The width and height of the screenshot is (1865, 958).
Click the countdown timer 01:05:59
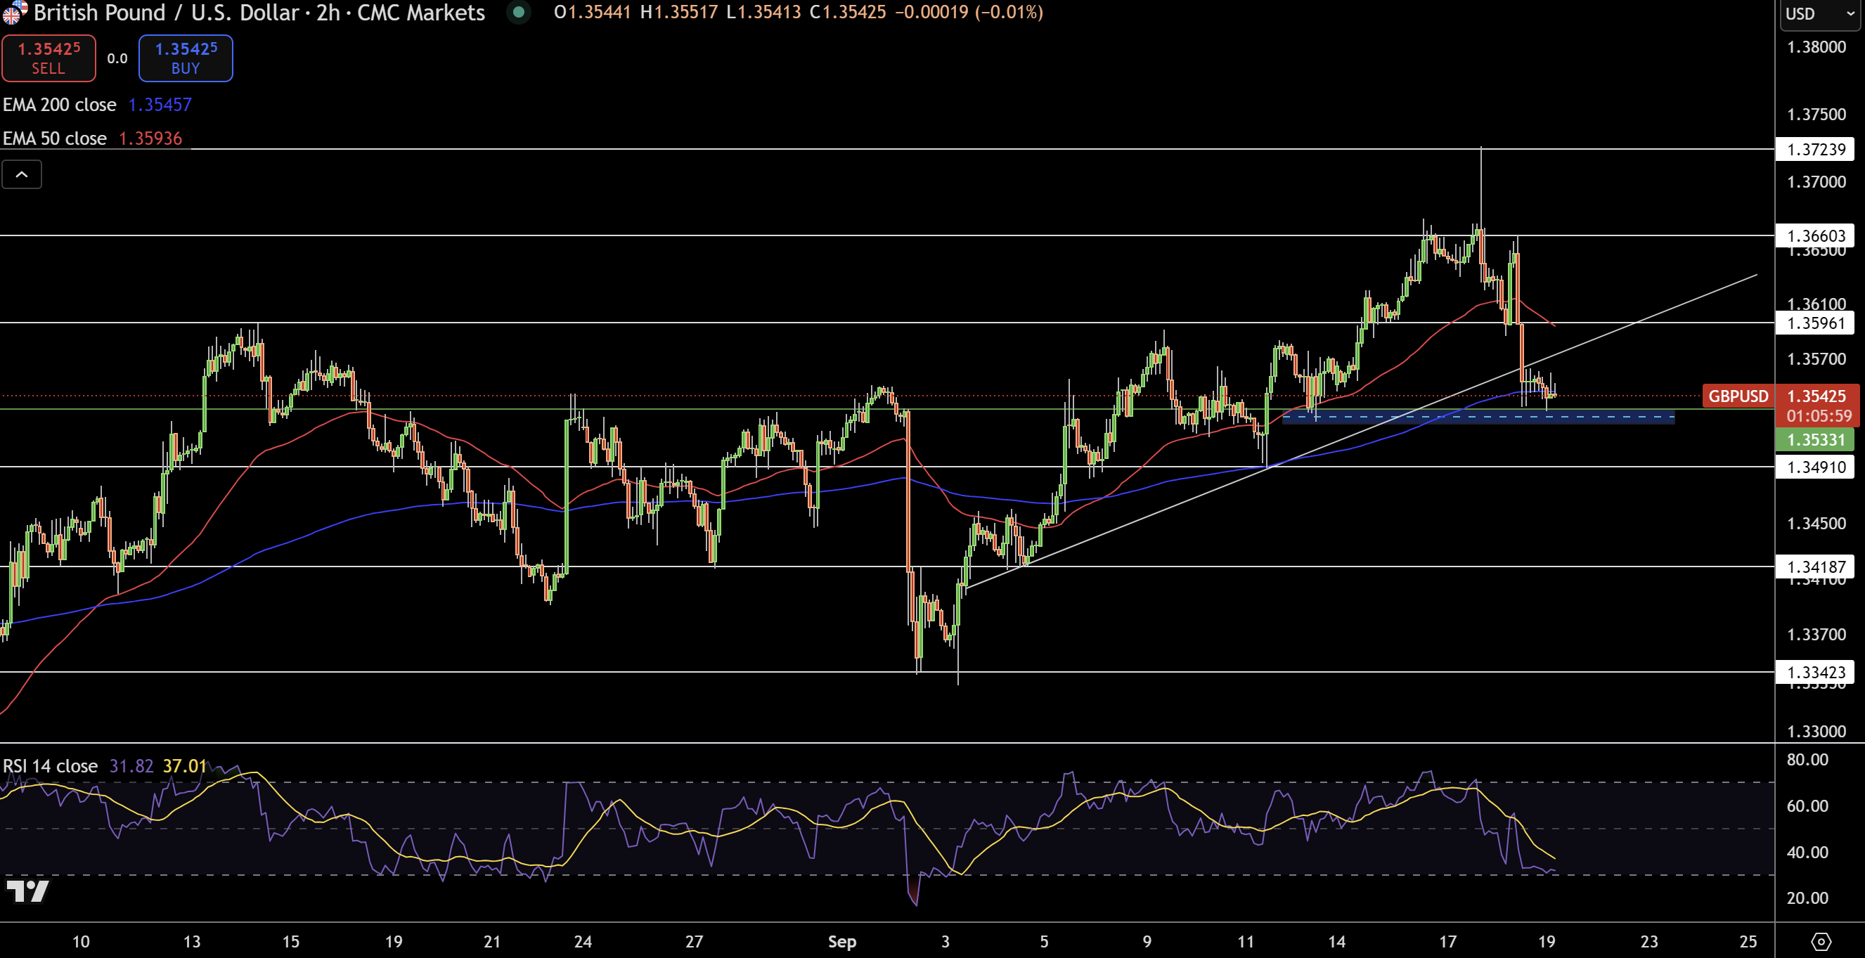[1819, 416]
